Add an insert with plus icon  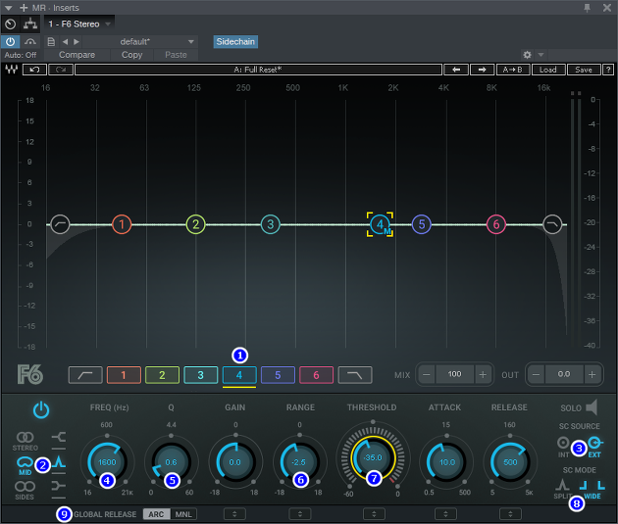point(24,8)
